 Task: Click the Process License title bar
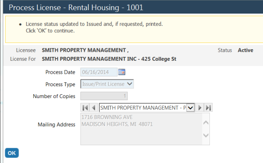click(133, 7)
